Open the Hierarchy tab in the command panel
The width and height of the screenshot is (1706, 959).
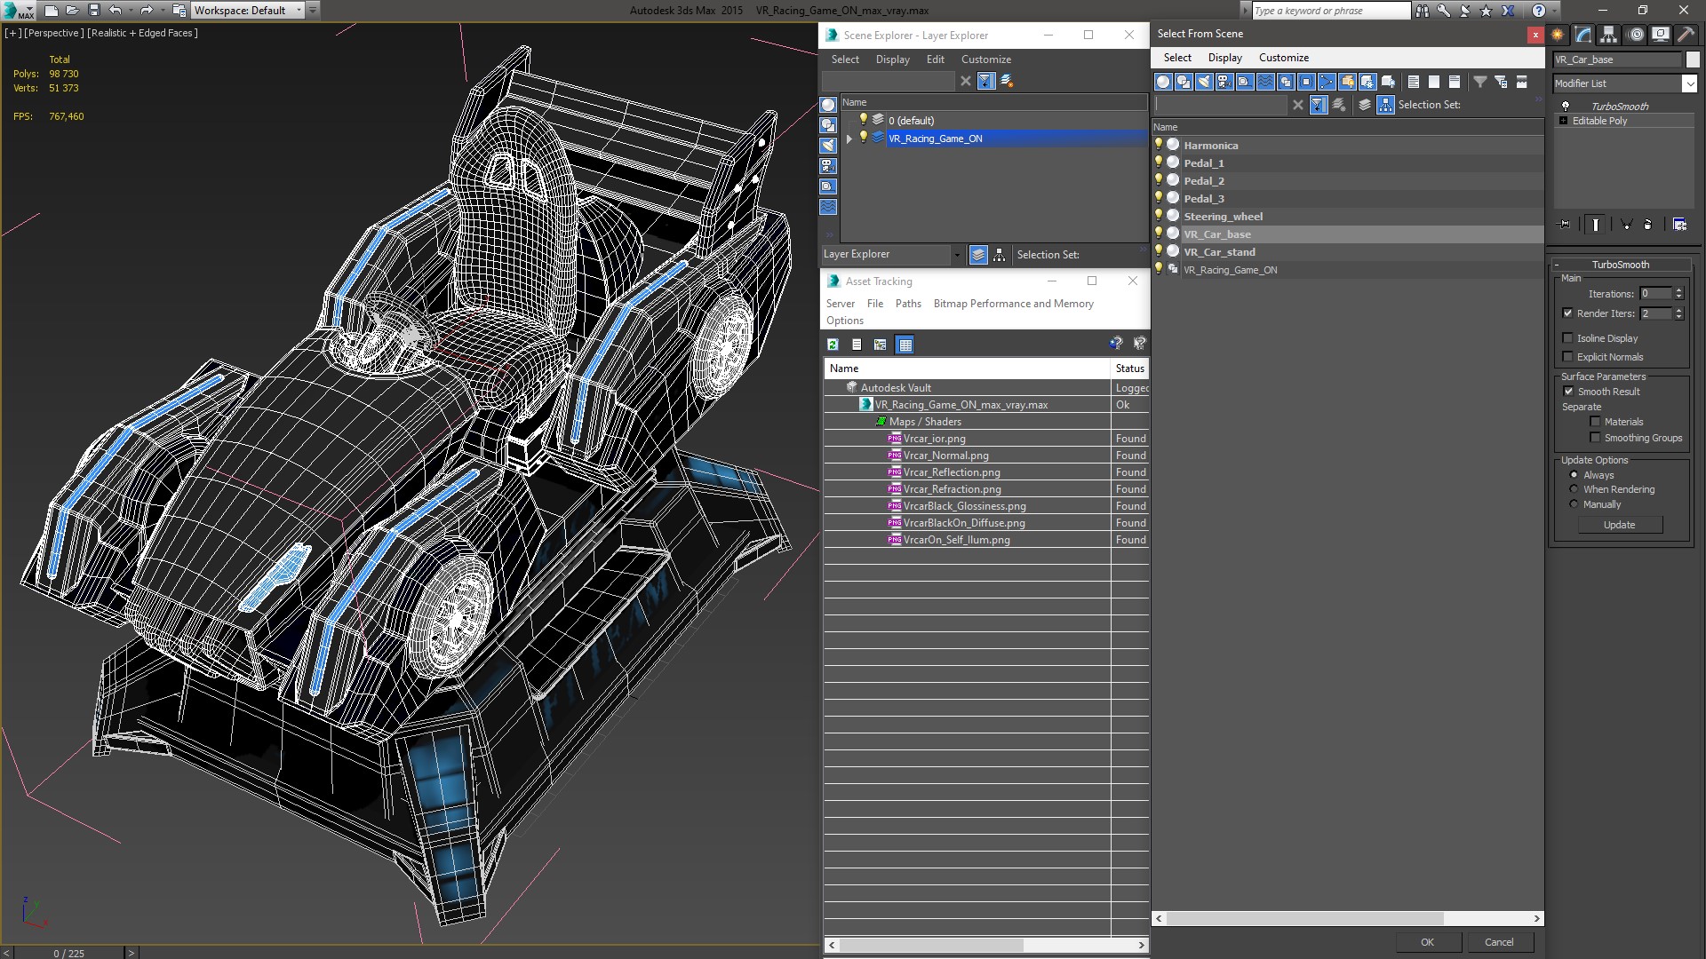1609,35
